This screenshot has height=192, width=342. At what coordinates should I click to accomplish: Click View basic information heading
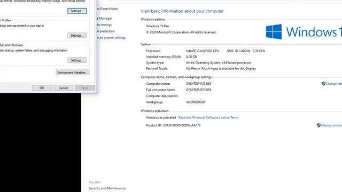(182, 11)
